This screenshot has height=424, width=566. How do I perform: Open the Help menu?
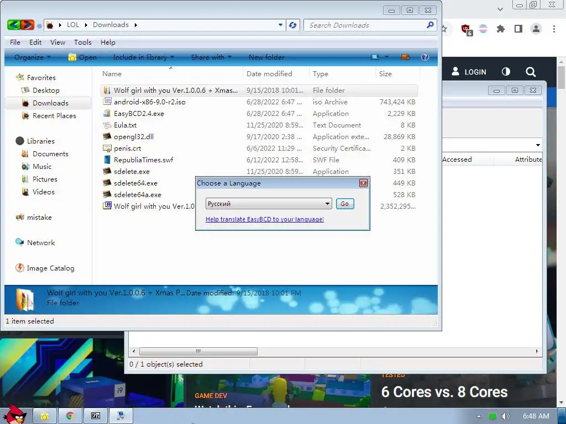click(108, 42)
